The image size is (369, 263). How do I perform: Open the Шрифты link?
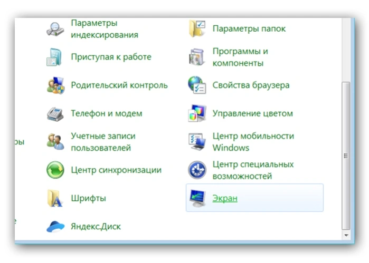point(89,198)
